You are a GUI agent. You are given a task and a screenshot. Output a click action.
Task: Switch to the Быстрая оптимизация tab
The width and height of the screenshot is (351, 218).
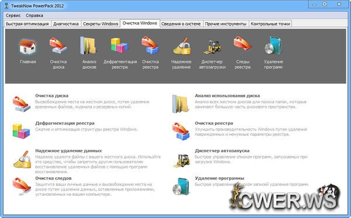27,24
